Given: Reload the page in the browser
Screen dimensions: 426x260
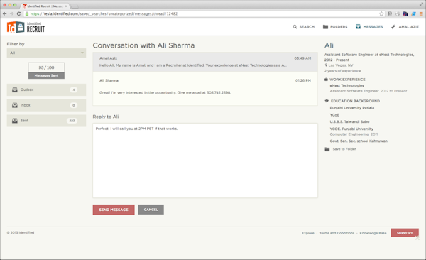Looking at the screenshot, I should (18, 13).
